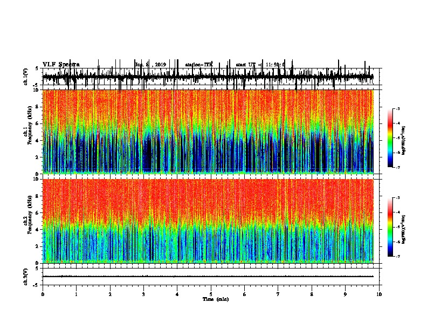
Task: Click the ch.1 voltage waveform trace
Action: (x=208, y=77)
